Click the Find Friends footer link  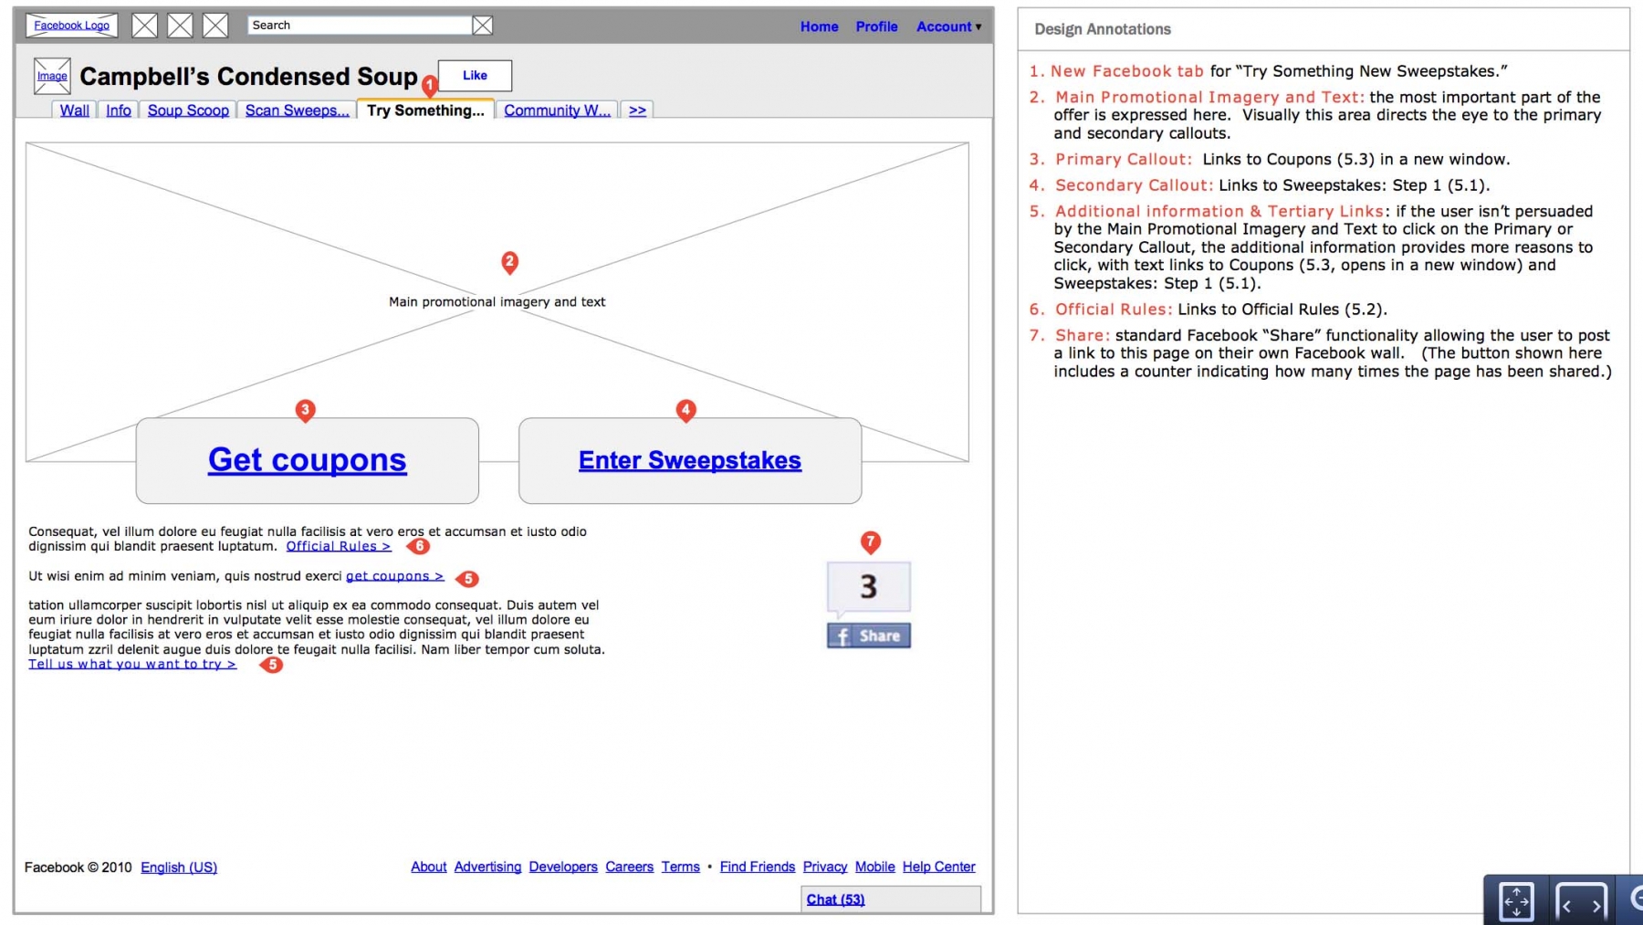coord(758,867)
